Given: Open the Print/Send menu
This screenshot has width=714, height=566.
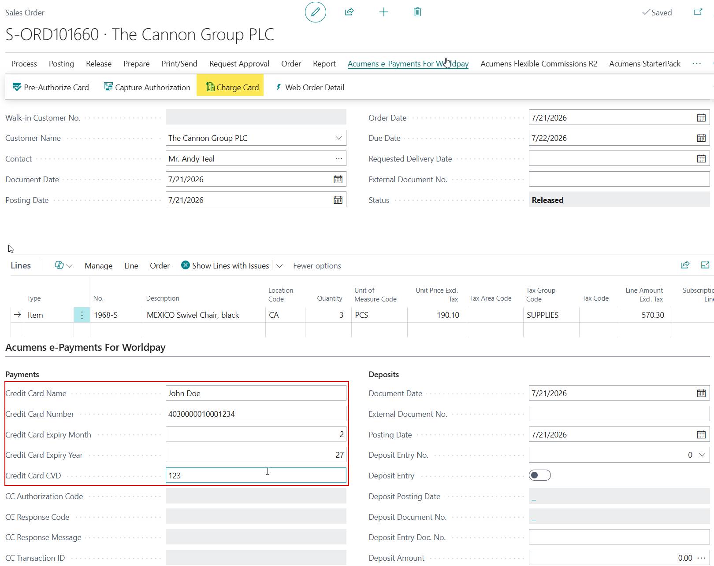Looking at the screenshot, I should (179, 64).
